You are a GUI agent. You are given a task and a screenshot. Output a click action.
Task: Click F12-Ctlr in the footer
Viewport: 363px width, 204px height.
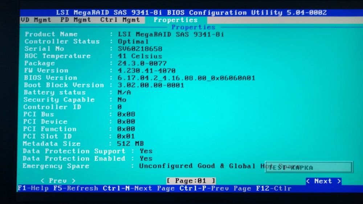(x=274, y=188)
